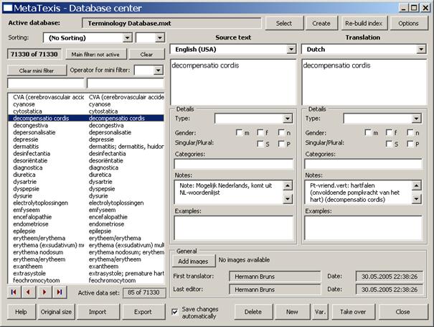Toggle Save changes automatically checkbox
The height and width of the screenshot is (327, 434).
pos(174,312)
